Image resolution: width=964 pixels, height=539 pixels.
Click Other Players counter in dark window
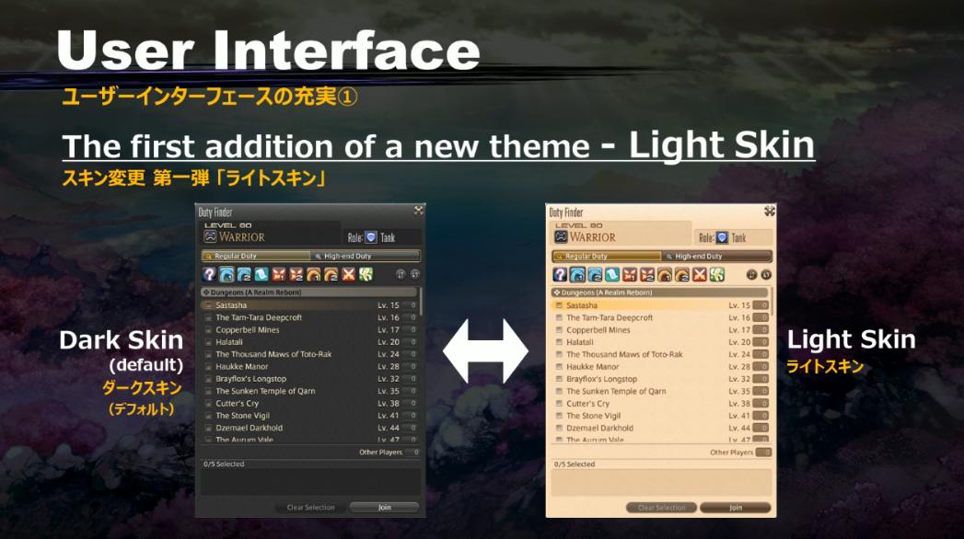pos(414,452)
